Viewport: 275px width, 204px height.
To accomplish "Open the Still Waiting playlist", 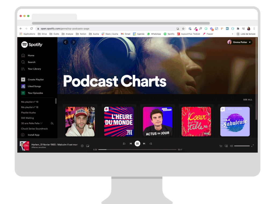I will coord(27,118).
